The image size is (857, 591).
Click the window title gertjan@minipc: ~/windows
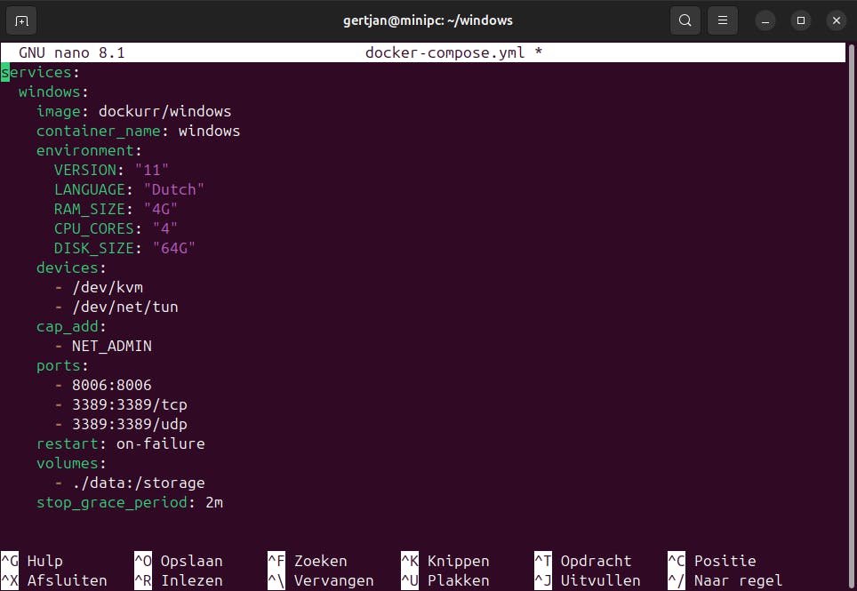click(x=428, y=20)
